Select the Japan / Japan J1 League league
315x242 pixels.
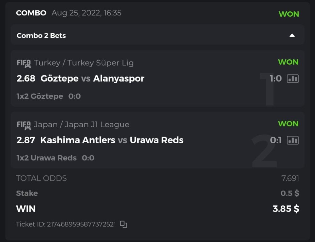(x=82, y=125)
